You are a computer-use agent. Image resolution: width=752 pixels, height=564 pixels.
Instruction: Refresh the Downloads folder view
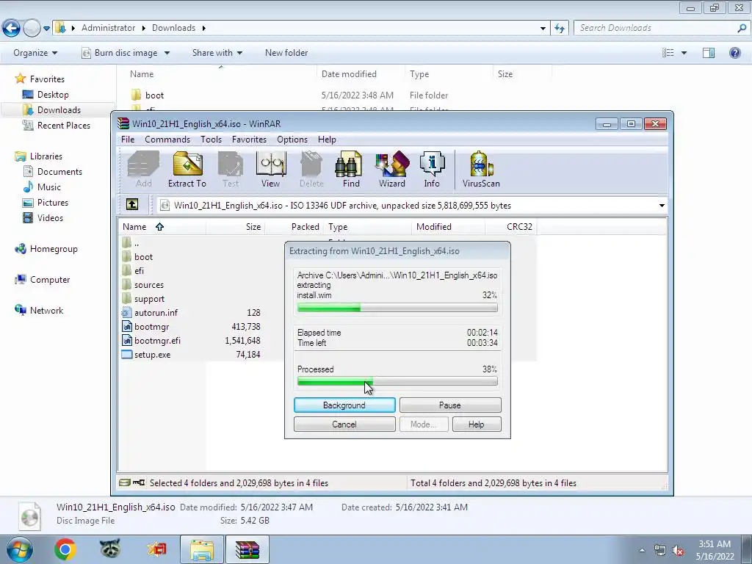tap(560, 29)
